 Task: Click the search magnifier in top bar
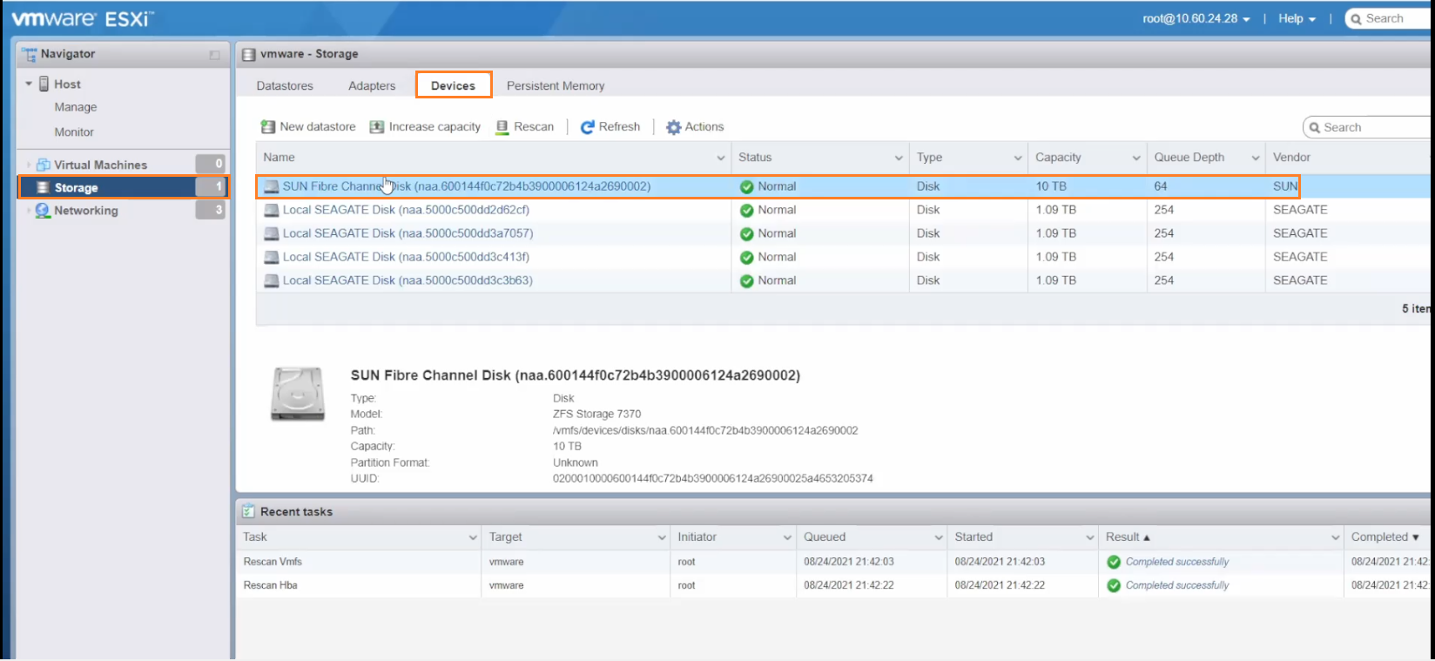tap(1356, 18)
